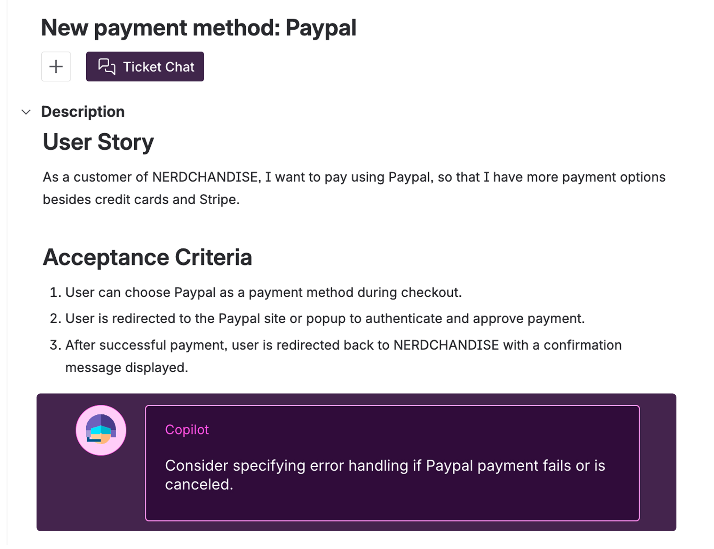Click the "besides credit cards and Stripe" line
This screenshot has width=714, height=549.
[x=141, y=200]
